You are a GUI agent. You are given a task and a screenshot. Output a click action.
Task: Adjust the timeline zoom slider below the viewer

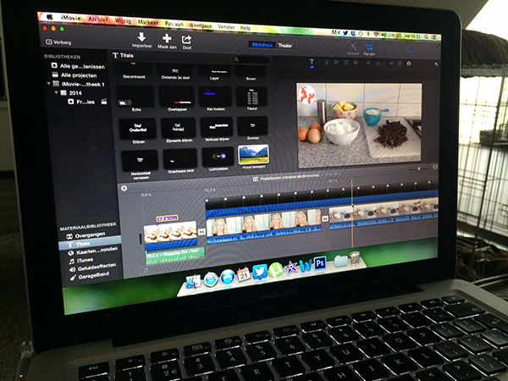[x=418, y=168]
